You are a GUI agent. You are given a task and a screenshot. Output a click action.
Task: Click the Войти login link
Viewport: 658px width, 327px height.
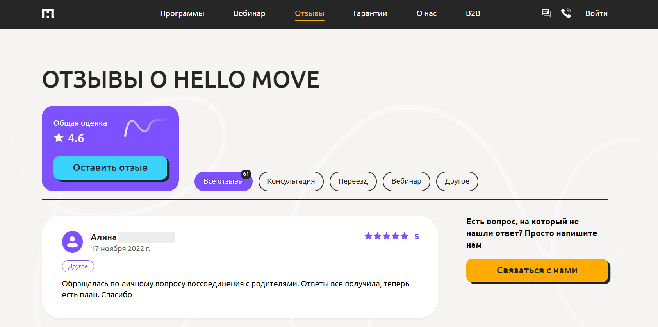coord(596,14)
